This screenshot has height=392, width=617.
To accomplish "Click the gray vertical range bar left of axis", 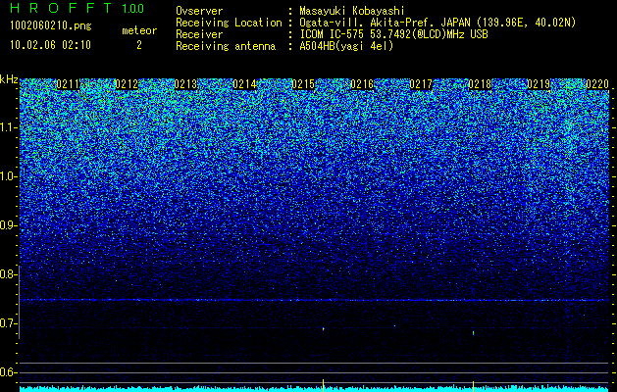I will pyautogui.click(x=19, y=302).
